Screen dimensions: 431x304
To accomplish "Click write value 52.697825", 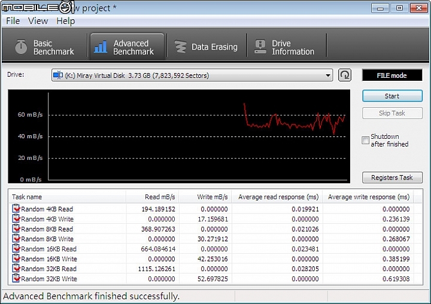I will pyautogui.click(x=213, y=279).
